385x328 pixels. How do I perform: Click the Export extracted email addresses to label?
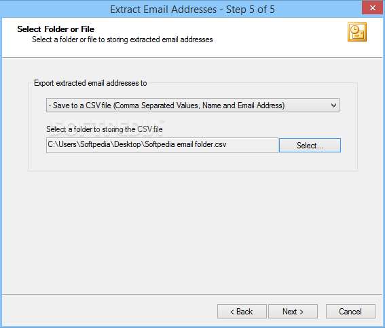pyautogui.click(x=90, y=83)
